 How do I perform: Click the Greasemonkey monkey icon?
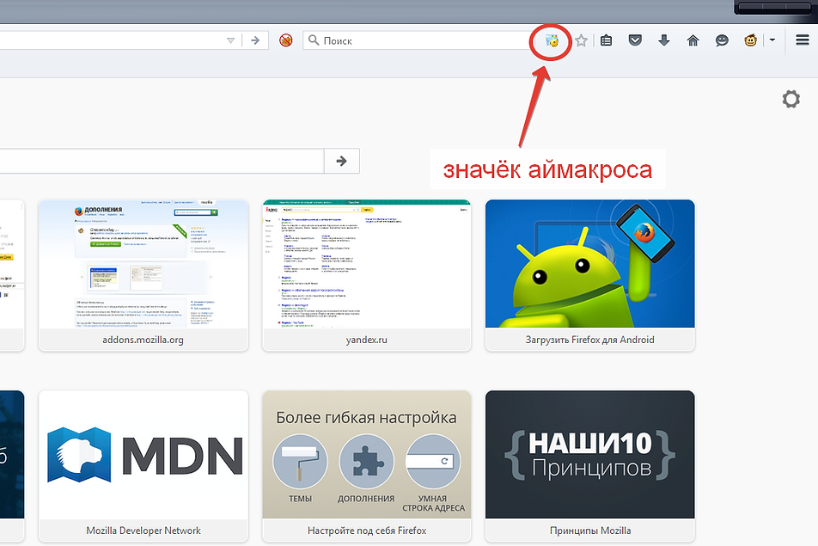tap(750, 40)
